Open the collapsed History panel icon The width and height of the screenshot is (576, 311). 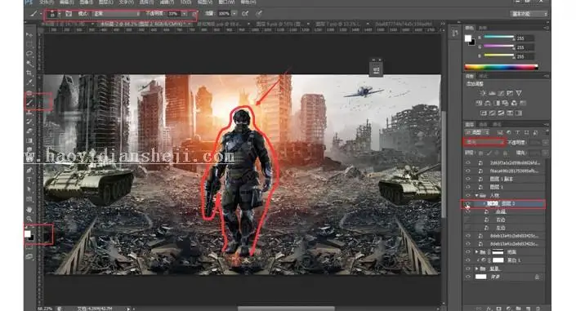(455, 33)
